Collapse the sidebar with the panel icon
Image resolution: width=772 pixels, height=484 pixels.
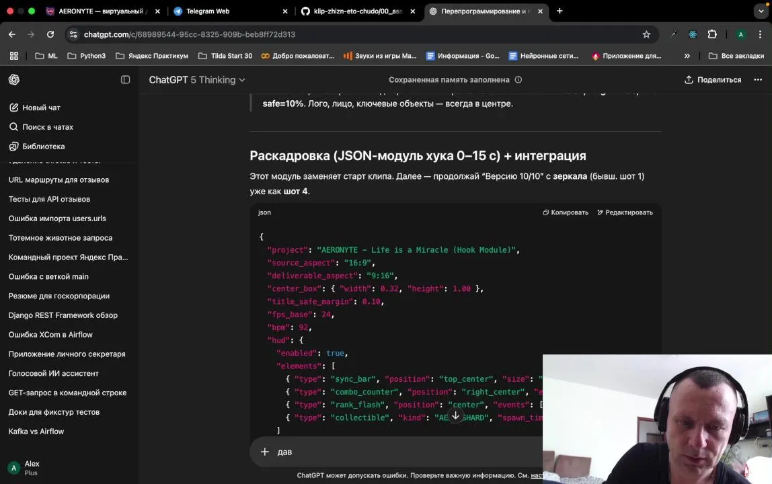(125, 79)
